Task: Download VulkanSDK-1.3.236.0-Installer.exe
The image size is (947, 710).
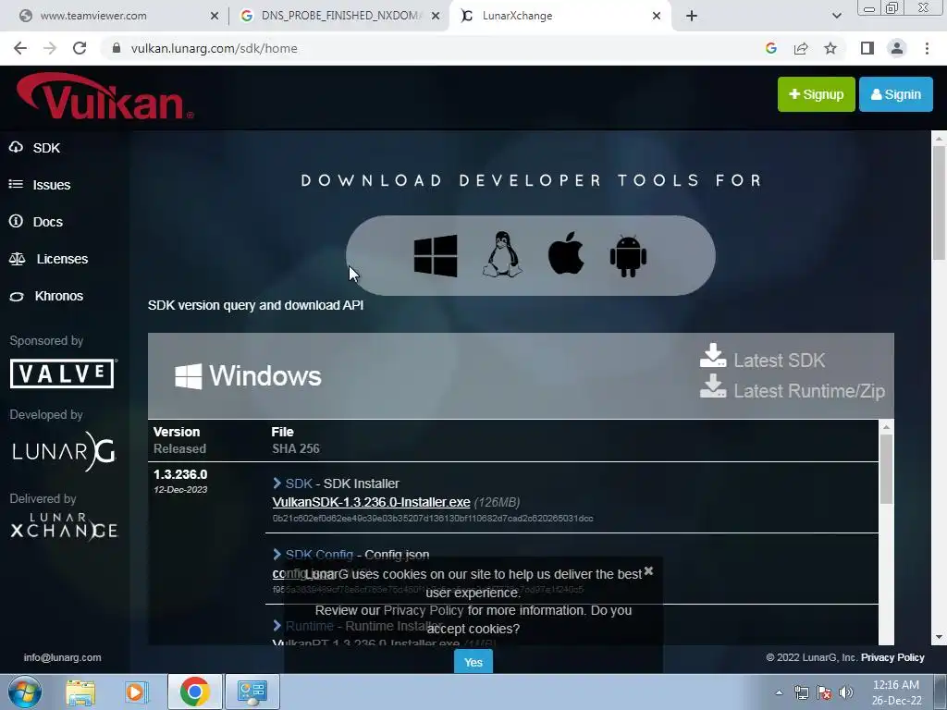Action: pos(372,502)
